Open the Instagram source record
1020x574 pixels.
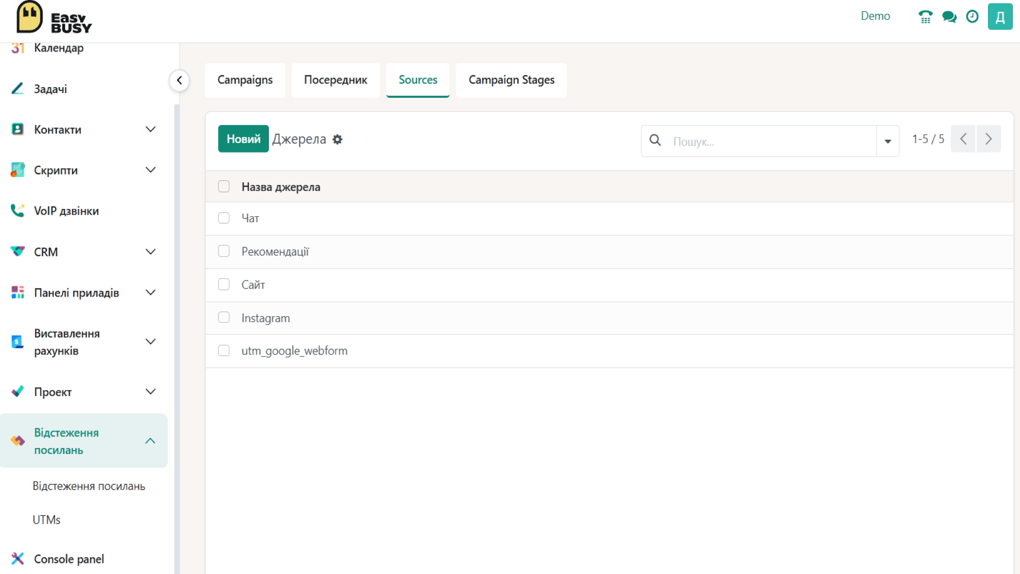point(266,318)
